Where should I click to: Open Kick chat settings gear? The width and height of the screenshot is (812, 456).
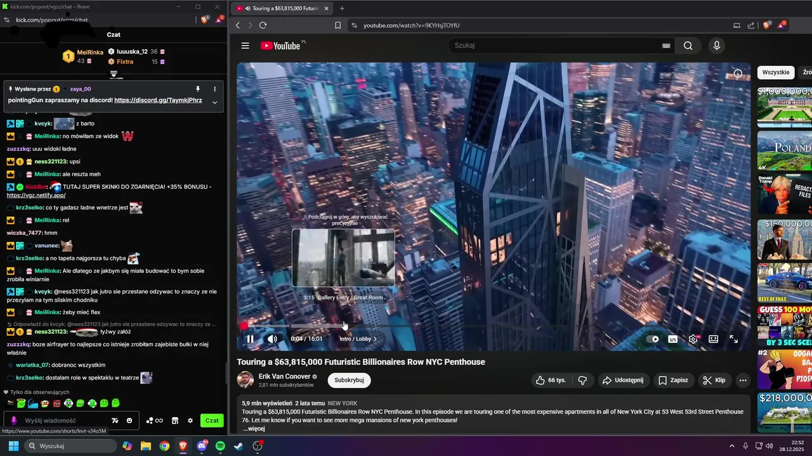(190, 421)
